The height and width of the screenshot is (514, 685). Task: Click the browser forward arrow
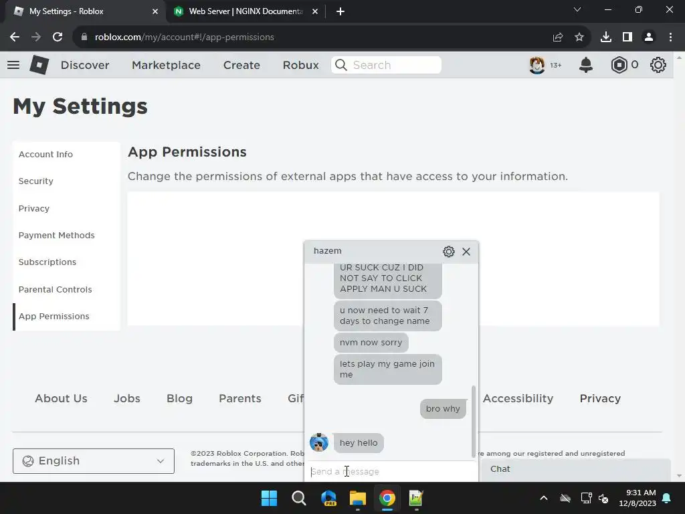[36, 37]
